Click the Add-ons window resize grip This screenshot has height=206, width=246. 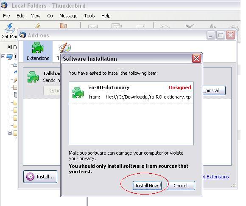[x=233, y=185]
